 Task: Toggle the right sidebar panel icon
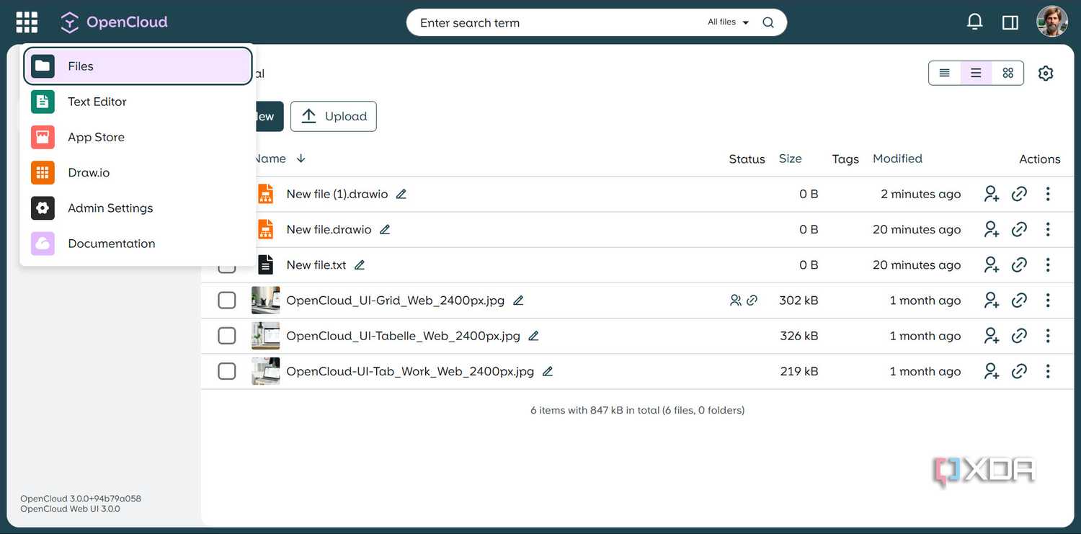coord(1010,22)
